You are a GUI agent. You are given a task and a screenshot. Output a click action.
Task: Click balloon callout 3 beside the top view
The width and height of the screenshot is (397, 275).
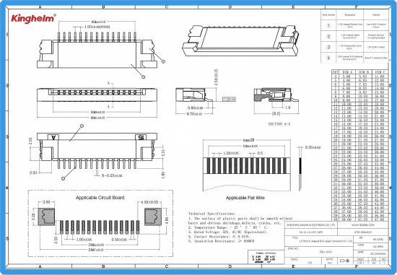coord(163,61)
